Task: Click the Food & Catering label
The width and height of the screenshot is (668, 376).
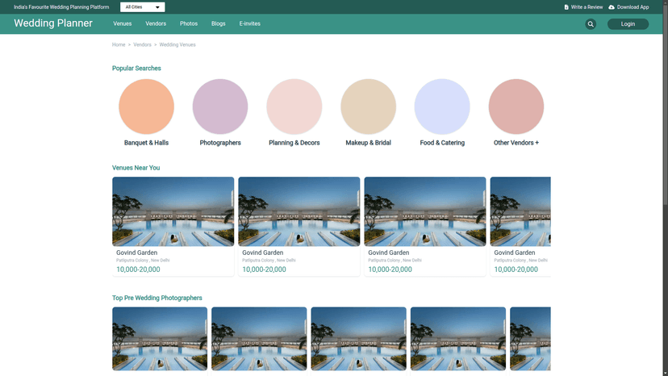Action: pyautogui.click(x=442, y=143)
